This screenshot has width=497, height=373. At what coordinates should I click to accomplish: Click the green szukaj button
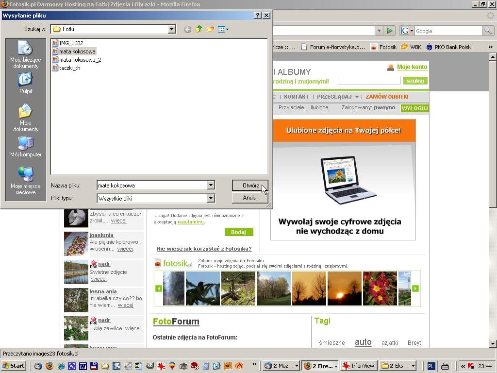[415, 81]
